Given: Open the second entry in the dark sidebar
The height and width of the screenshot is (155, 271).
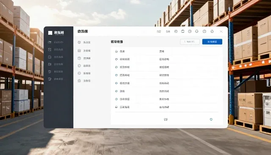Looking at the screenshot, I should click(55, 49).
